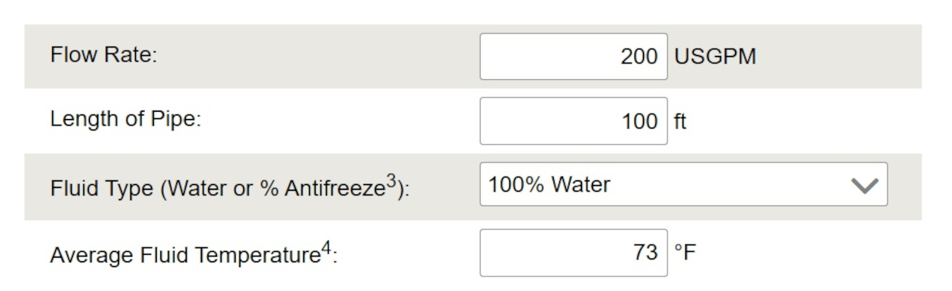The height and width of the screenshot is (291, 952).
Task: Open footnote 4 next to Average Fluid Temperature
Action: click(327, 247)
